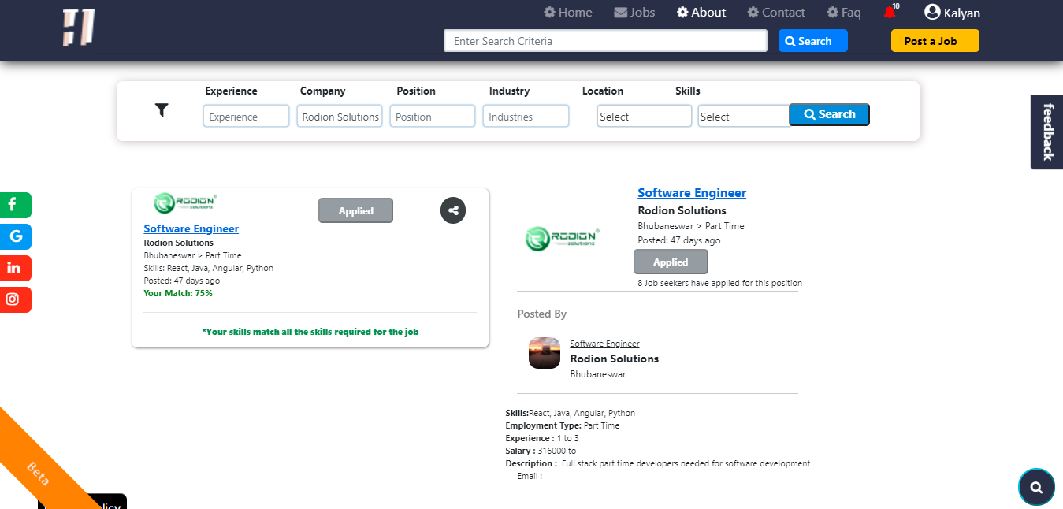
Task: Open the feedback side tab
Action: (1046, 132)
